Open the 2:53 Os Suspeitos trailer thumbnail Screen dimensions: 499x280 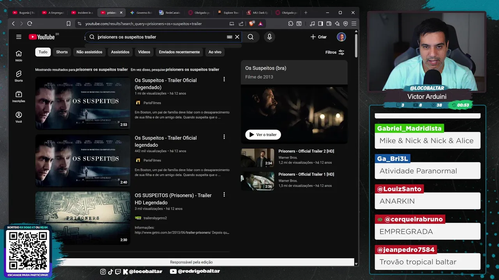point(83,103)
